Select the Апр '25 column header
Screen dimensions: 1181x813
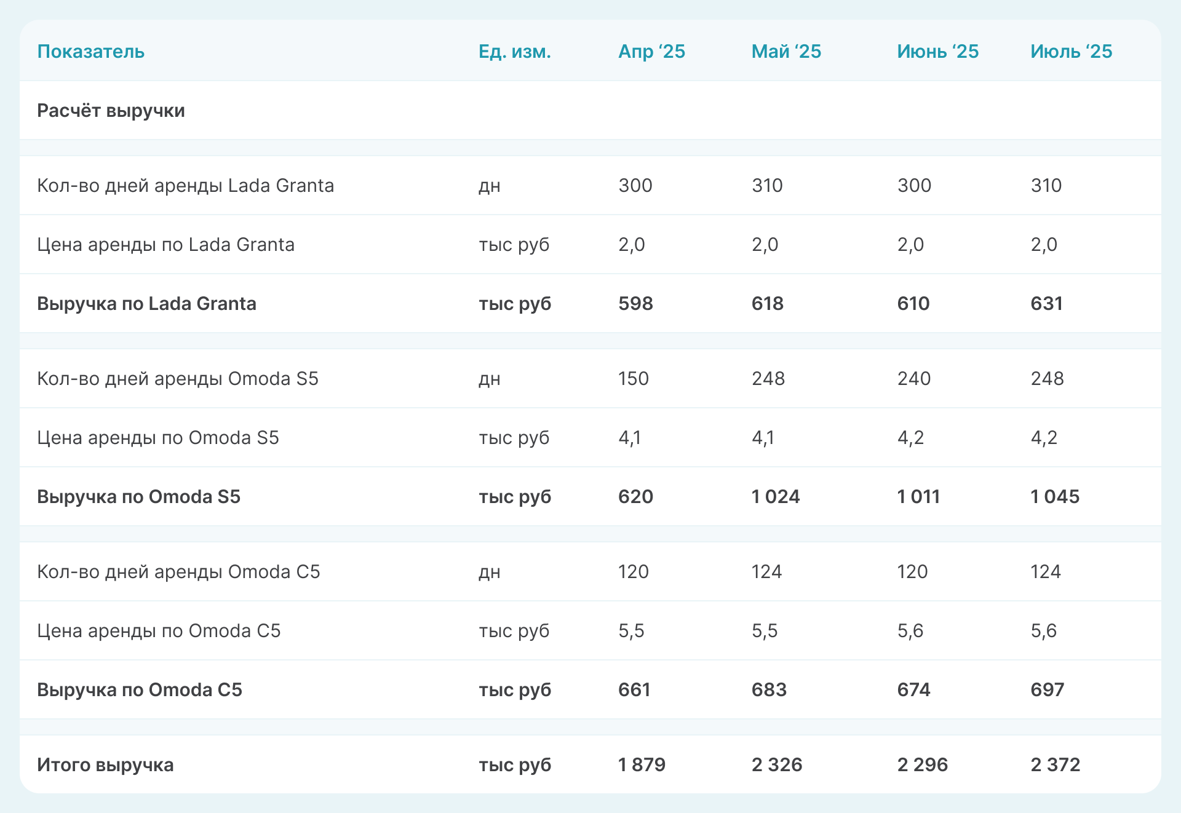pos(651,52)
